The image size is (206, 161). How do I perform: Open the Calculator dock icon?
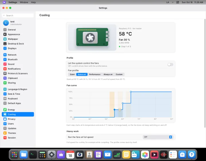(x=42, y=154)
